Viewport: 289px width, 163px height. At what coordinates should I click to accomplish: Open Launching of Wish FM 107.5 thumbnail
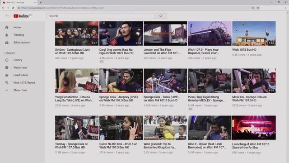(x=254, y=128)
